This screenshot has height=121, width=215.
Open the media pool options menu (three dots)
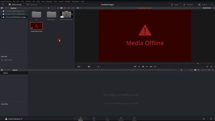213,70
